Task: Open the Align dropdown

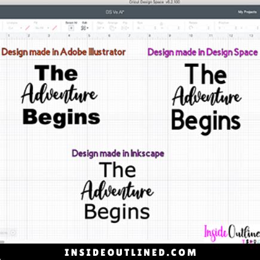Action: click(x=100, y=28)
